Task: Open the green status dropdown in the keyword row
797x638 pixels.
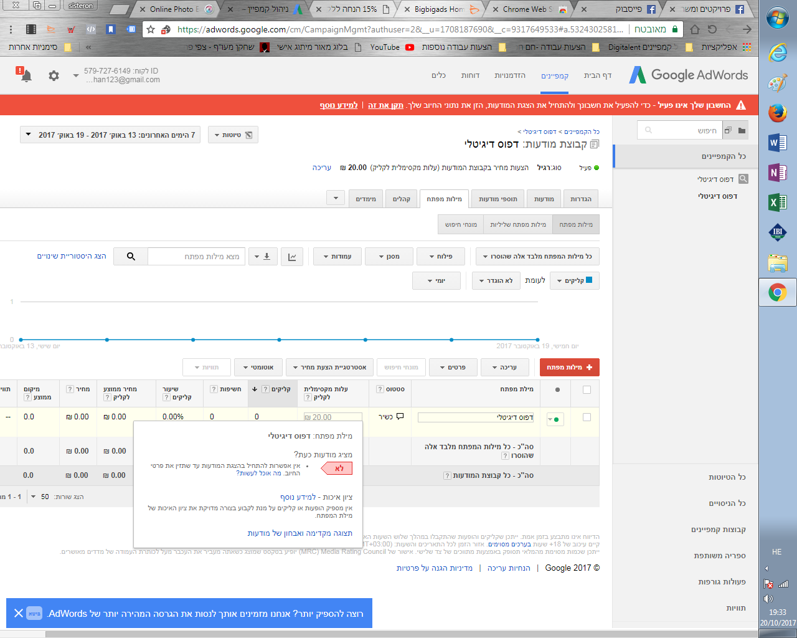Action: coord(555,420)
